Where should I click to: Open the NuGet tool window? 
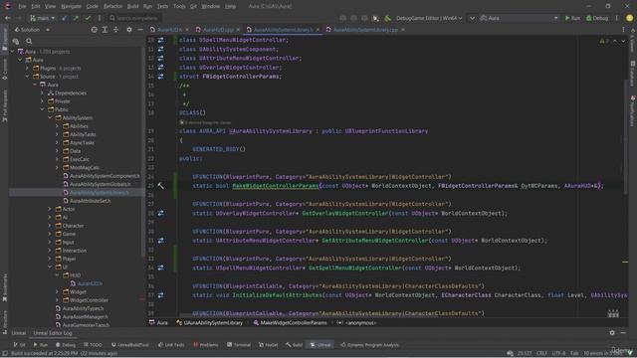pyautogui.click(x=268, y=345)
